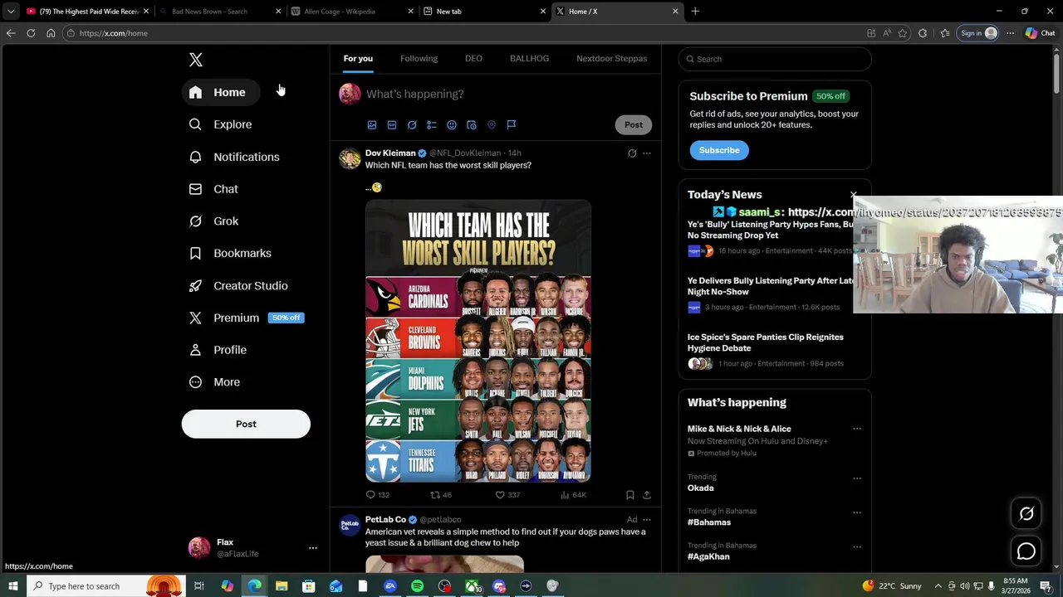Open Dov Kleiman's profile name link
The image size is (1063, 597).
(x=390, y=153)
